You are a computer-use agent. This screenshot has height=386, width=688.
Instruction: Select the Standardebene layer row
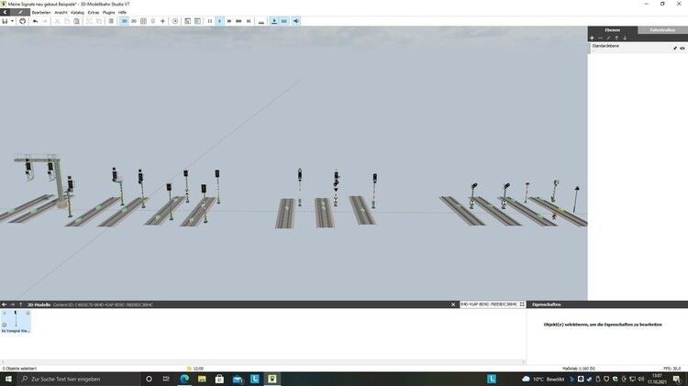click(638, 48)
